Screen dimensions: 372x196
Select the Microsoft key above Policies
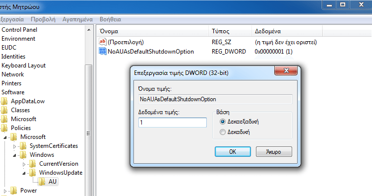tap(23, 119)
